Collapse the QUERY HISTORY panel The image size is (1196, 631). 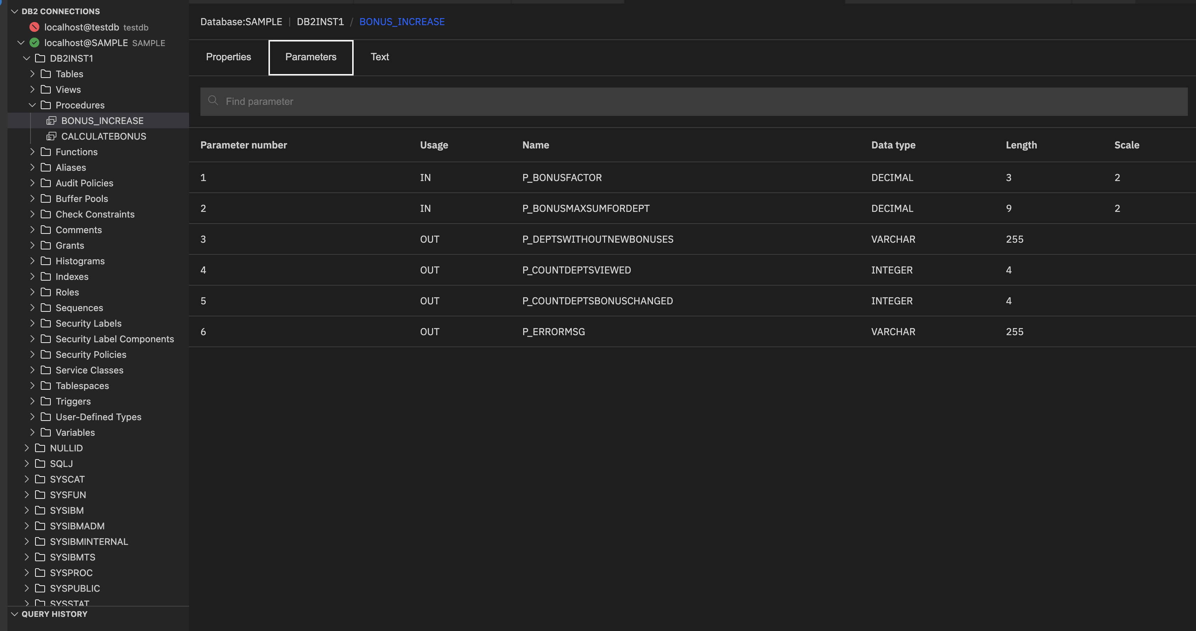click(14, 614)
